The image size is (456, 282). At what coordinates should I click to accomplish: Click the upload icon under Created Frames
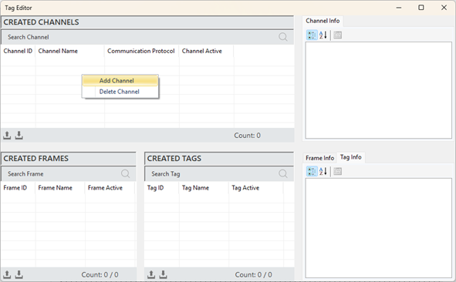[7, 274]
